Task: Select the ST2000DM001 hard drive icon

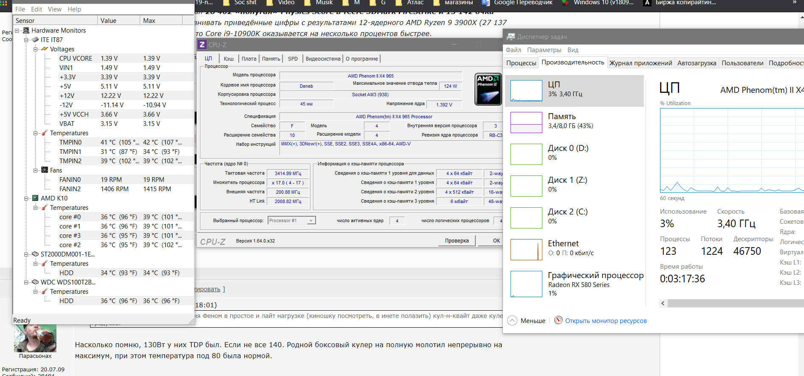Action: coord(36,254)
